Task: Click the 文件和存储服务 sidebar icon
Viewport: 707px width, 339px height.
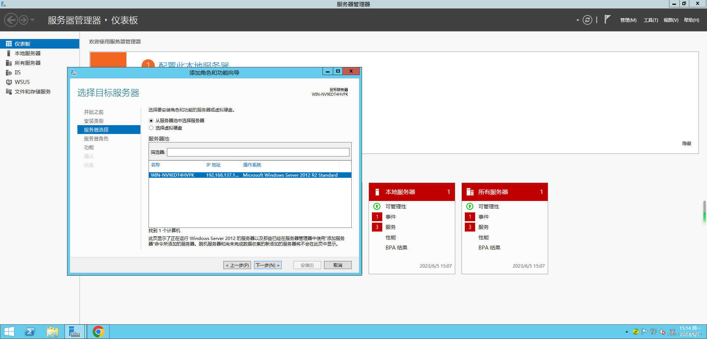Action: [9, 92]
